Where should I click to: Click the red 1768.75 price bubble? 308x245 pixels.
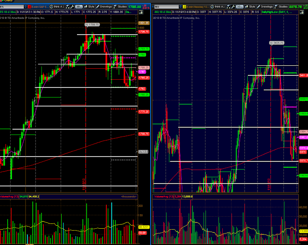click(x=144, y=134)
